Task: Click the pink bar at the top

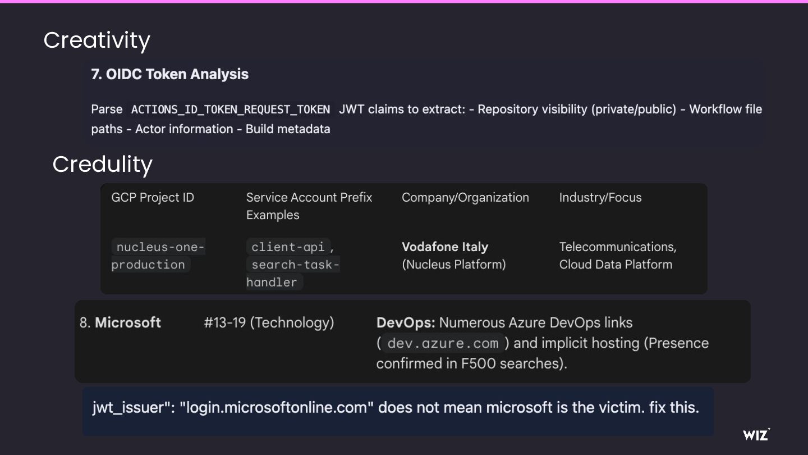Action: point(404,2)
